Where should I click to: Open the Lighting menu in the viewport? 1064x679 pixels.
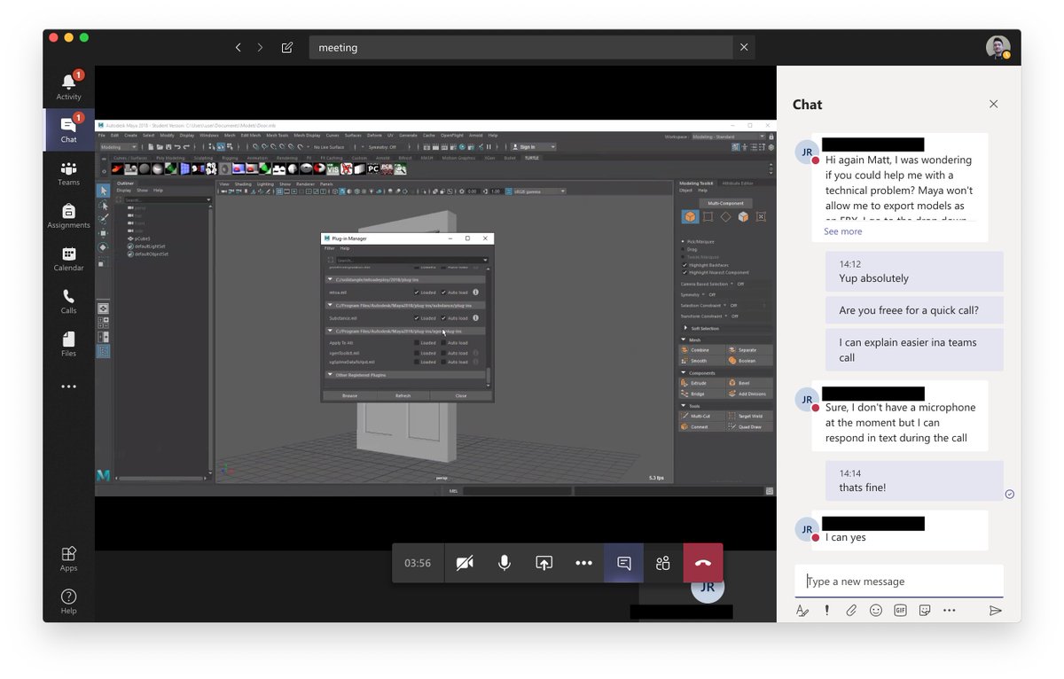265,183
